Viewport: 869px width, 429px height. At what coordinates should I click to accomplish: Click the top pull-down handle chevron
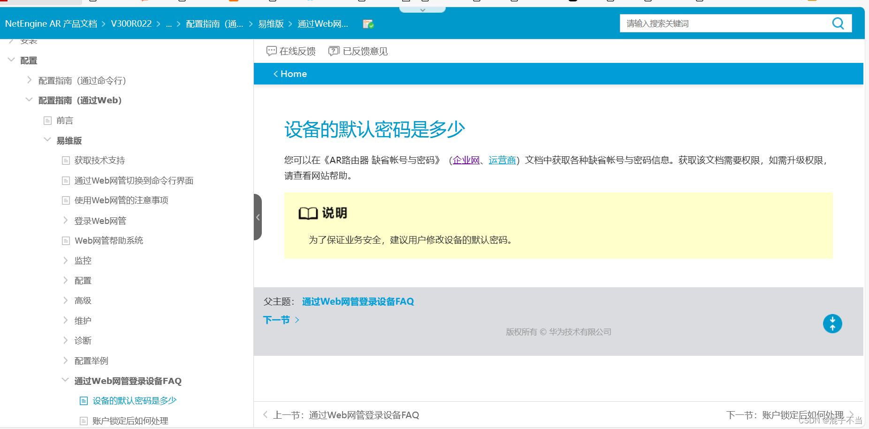point(422,10)
